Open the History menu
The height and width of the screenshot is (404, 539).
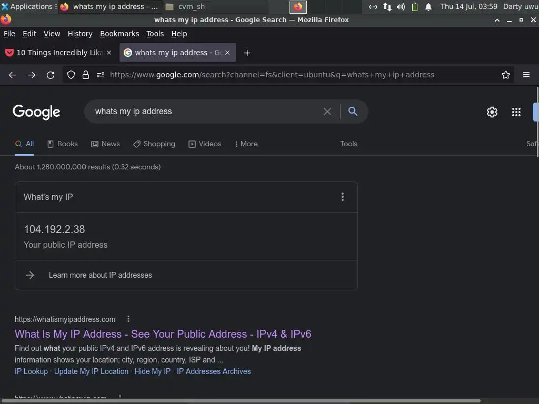[80, 34]
